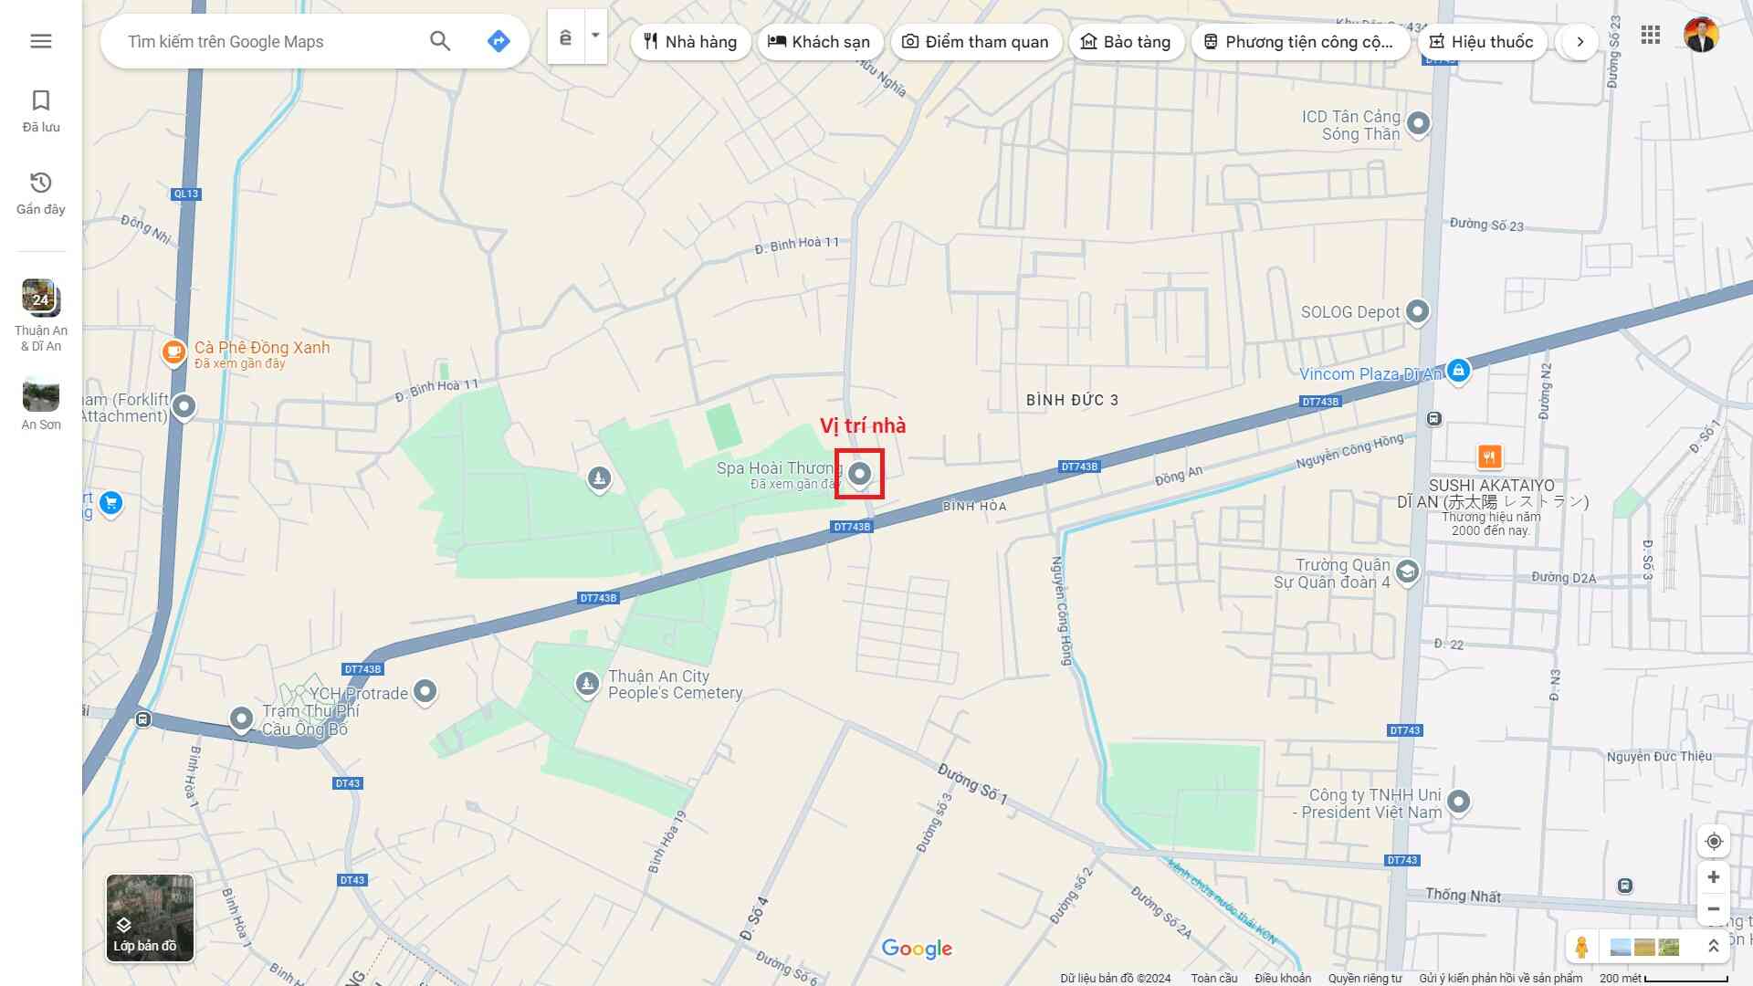Toggle the map layers (Lớp bản đồ) view
Viewport: 1753px width, 986px height.
[x=150, y=918]
